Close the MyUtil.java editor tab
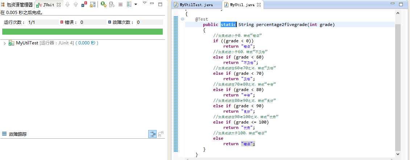The image size is (410, 160). coord(259,5)
